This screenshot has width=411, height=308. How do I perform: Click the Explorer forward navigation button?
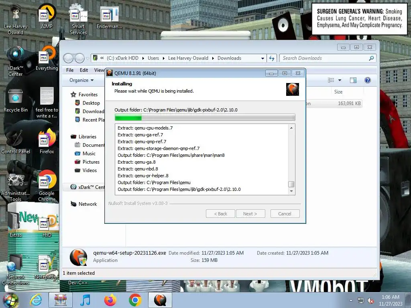(80, 58)
